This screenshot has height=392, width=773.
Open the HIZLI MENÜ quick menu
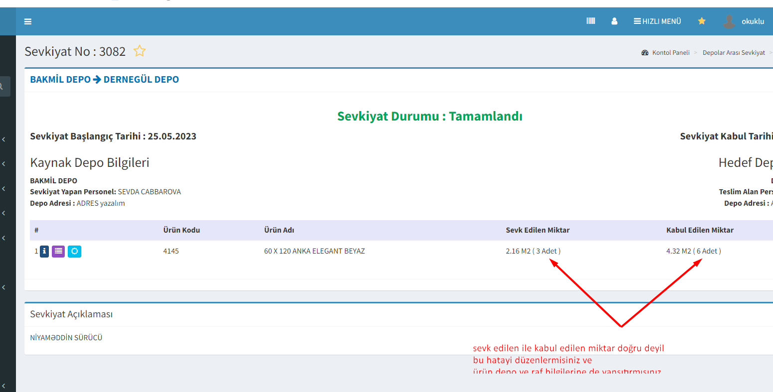[657, 21]
